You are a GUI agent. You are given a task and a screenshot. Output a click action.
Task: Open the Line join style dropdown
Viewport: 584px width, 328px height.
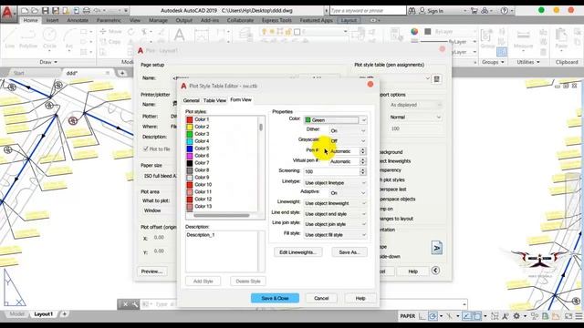tap(335, 224)
